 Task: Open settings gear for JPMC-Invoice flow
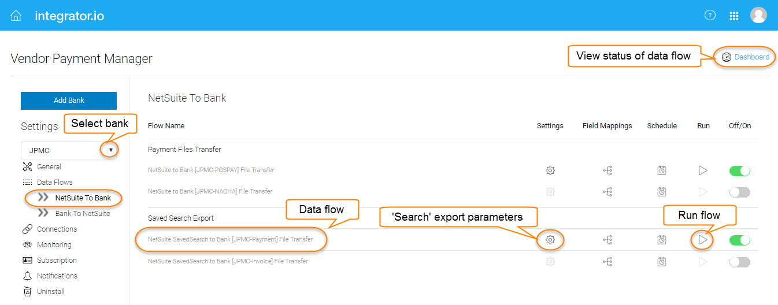pyautogui.click(x=550, y=262)
